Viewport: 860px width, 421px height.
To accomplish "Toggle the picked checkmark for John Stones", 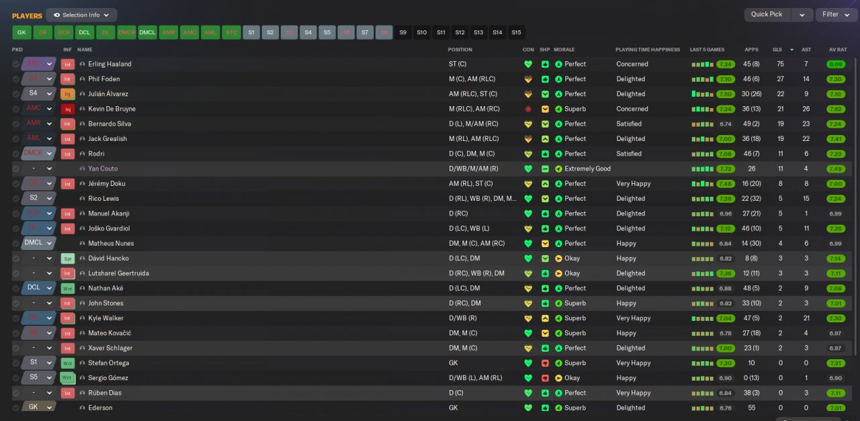I will [16, 303].
